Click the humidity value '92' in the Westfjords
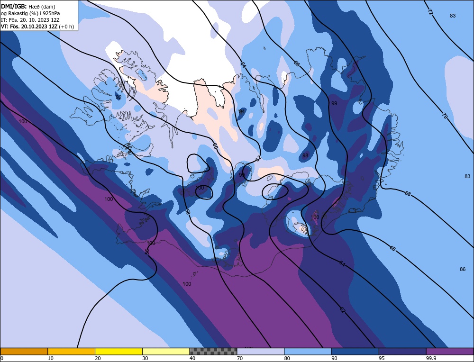Screen dimensions: 474x362 click(118, 97)
